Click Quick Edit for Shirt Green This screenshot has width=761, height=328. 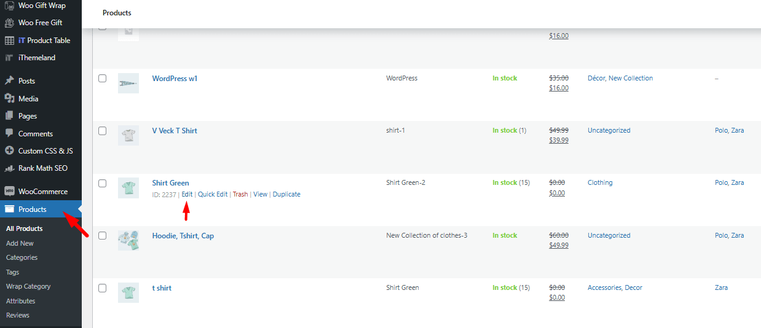point(213,194)
